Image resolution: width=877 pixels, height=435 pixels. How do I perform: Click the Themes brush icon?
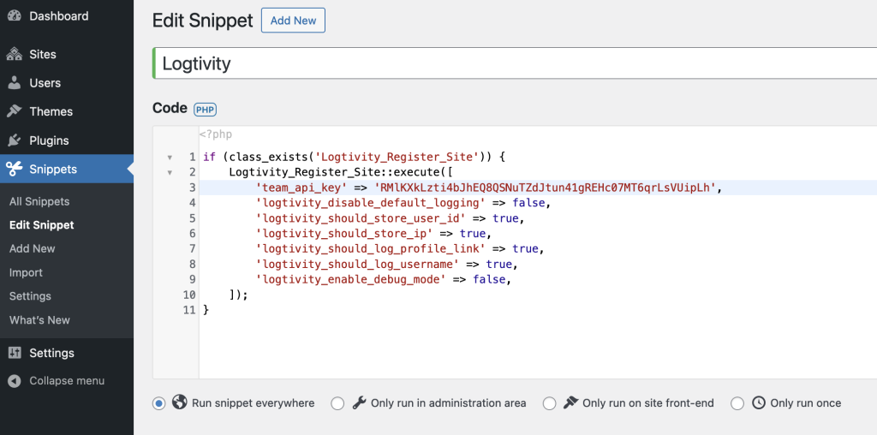click(15, 111)
